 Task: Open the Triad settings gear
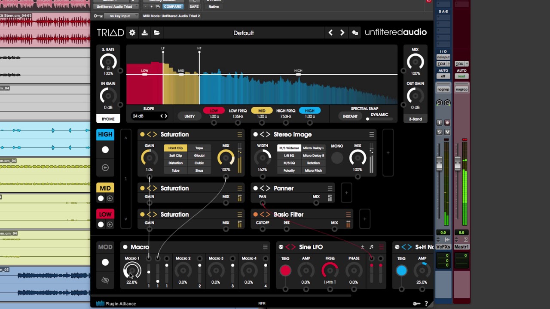(132, 33)
